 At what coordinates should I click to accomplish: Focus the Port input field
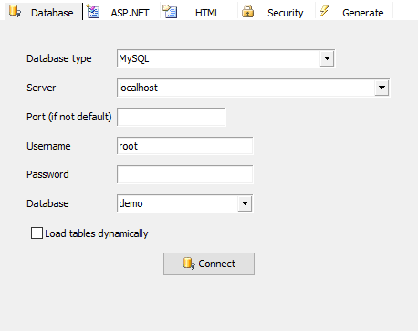tap(172, 117)
